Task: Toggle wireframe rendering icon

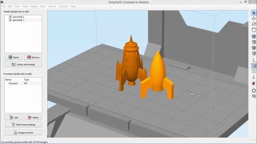Action: point(254,72)
